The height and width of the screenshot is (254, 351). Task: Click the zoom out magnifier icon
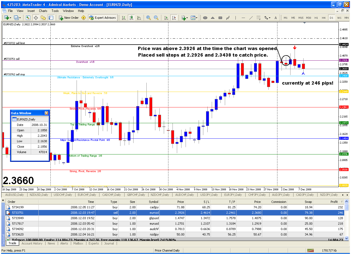click(x=156, y=18)
